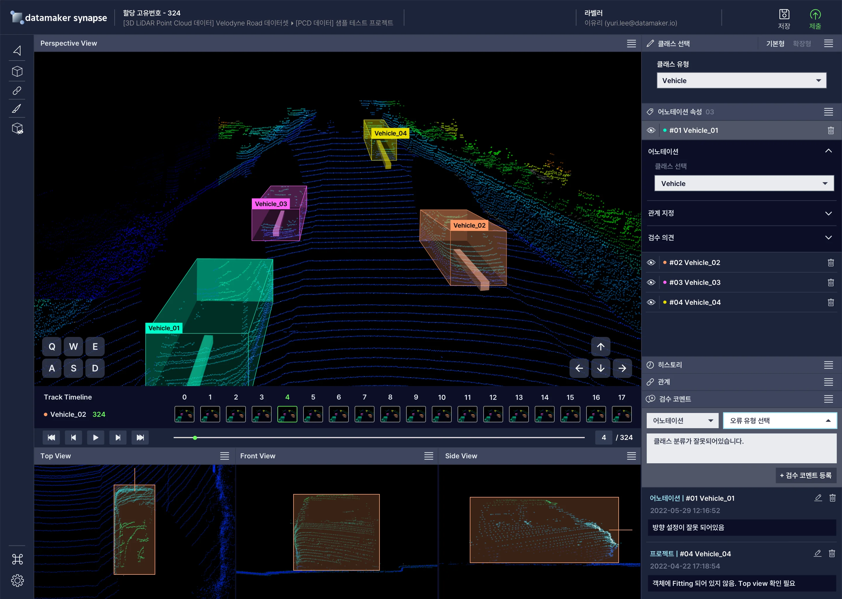The width and height of the screenshot is (842, 599).
Task: Open the Side View panel menu
Action: tap(631, 456)
